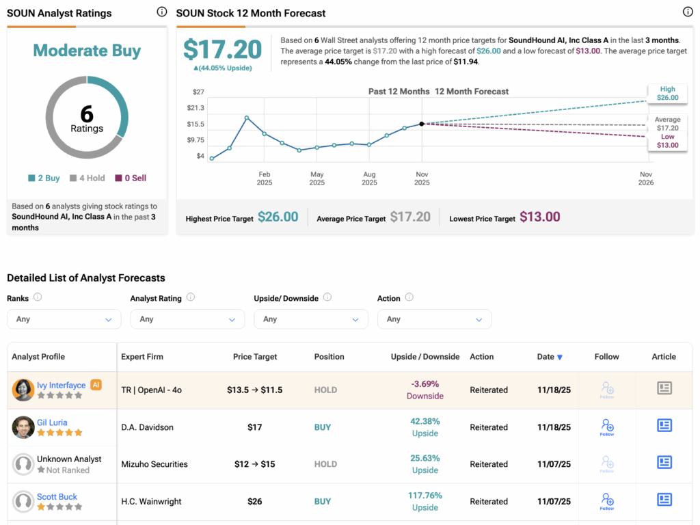Follow analyst Scott Buck
700x525 pixels.
point(606,500)
